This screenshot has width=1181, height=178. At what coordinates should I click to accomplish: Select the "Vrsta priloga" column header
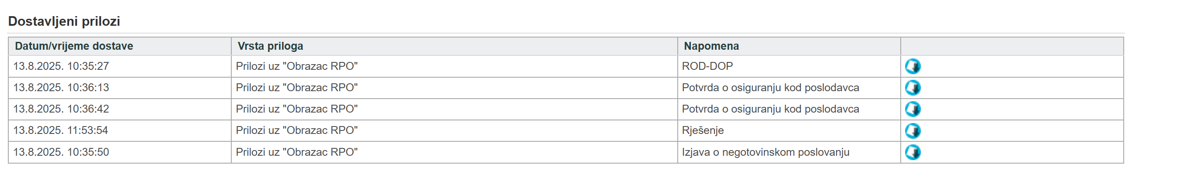(x=270, y=46)
